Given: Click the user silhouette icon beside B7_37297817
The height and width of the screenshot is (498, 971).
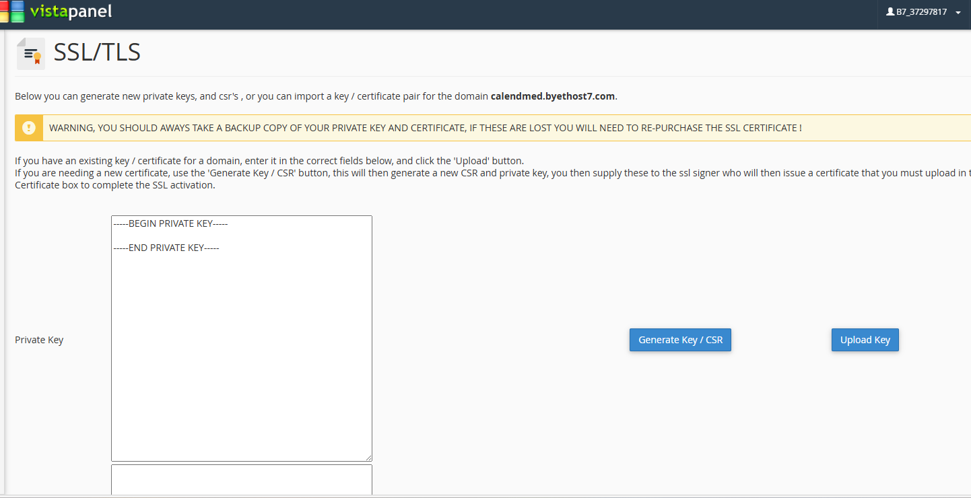Looking at the screenshot, I should pyautogui.click(x=890, y=11).
